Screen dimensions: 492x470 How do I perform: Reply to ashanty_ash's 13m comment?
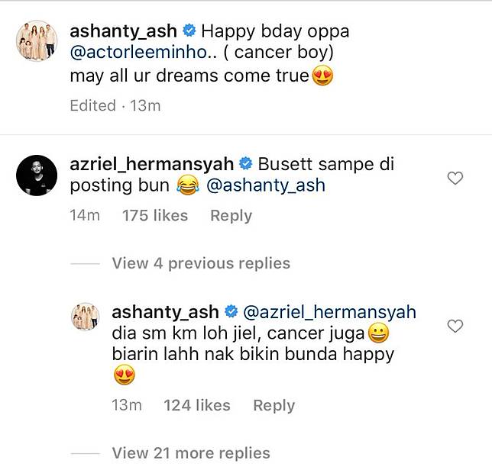pos(274,405)
